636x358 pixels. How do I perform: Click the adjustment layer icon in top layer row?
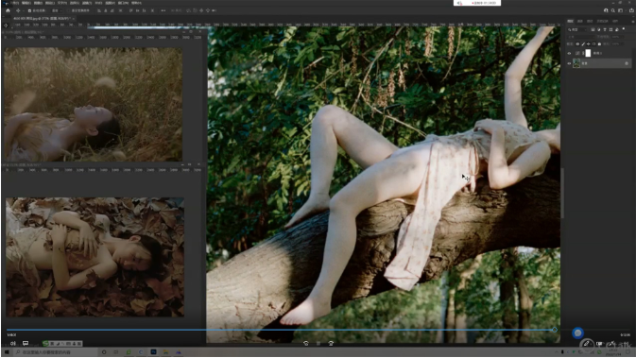click(577, 53)
